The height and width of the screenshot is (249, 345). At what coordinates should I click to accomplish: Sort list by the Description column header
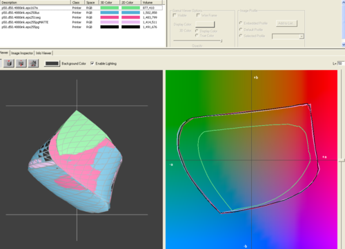35,2
